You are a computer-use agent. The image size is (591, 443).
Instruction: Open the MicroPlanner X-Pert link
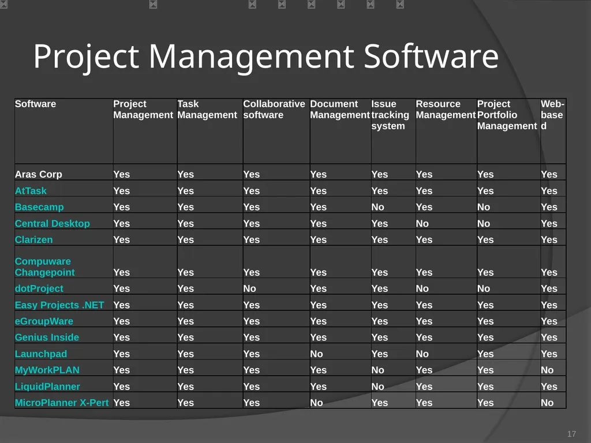[62, 403]
